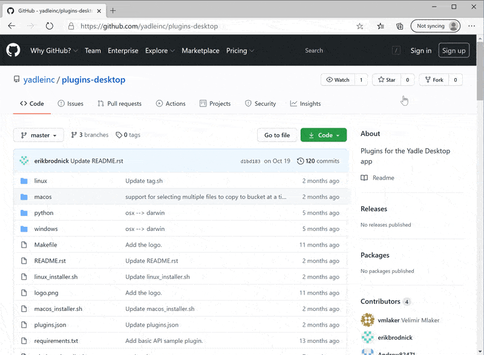Image resolution: width=484 pixels, height=355 pixels.
Task: Click the slash search shortcut icon
Action: (x=396, y=51)
